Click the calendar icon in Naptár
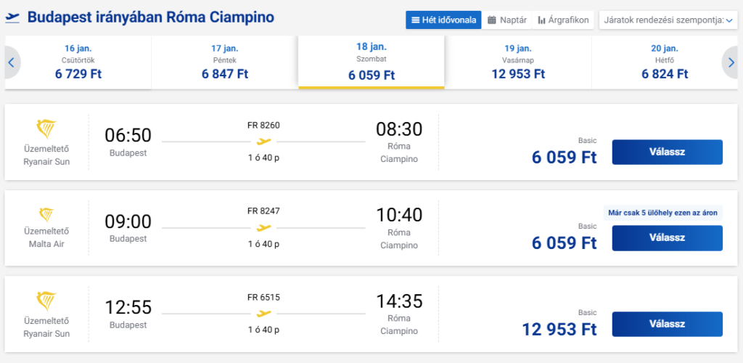Viewport: 743px width, 363px height. pyautogui.click(x=492, y=20)
